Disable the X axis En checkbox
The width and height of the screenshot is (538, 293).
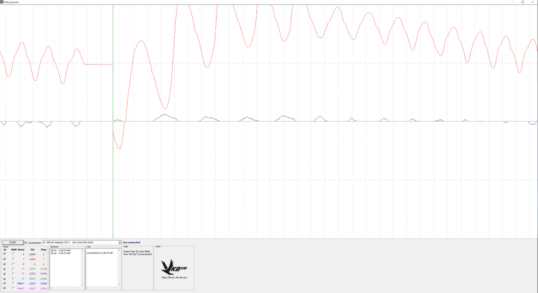(x=5, y=254)
